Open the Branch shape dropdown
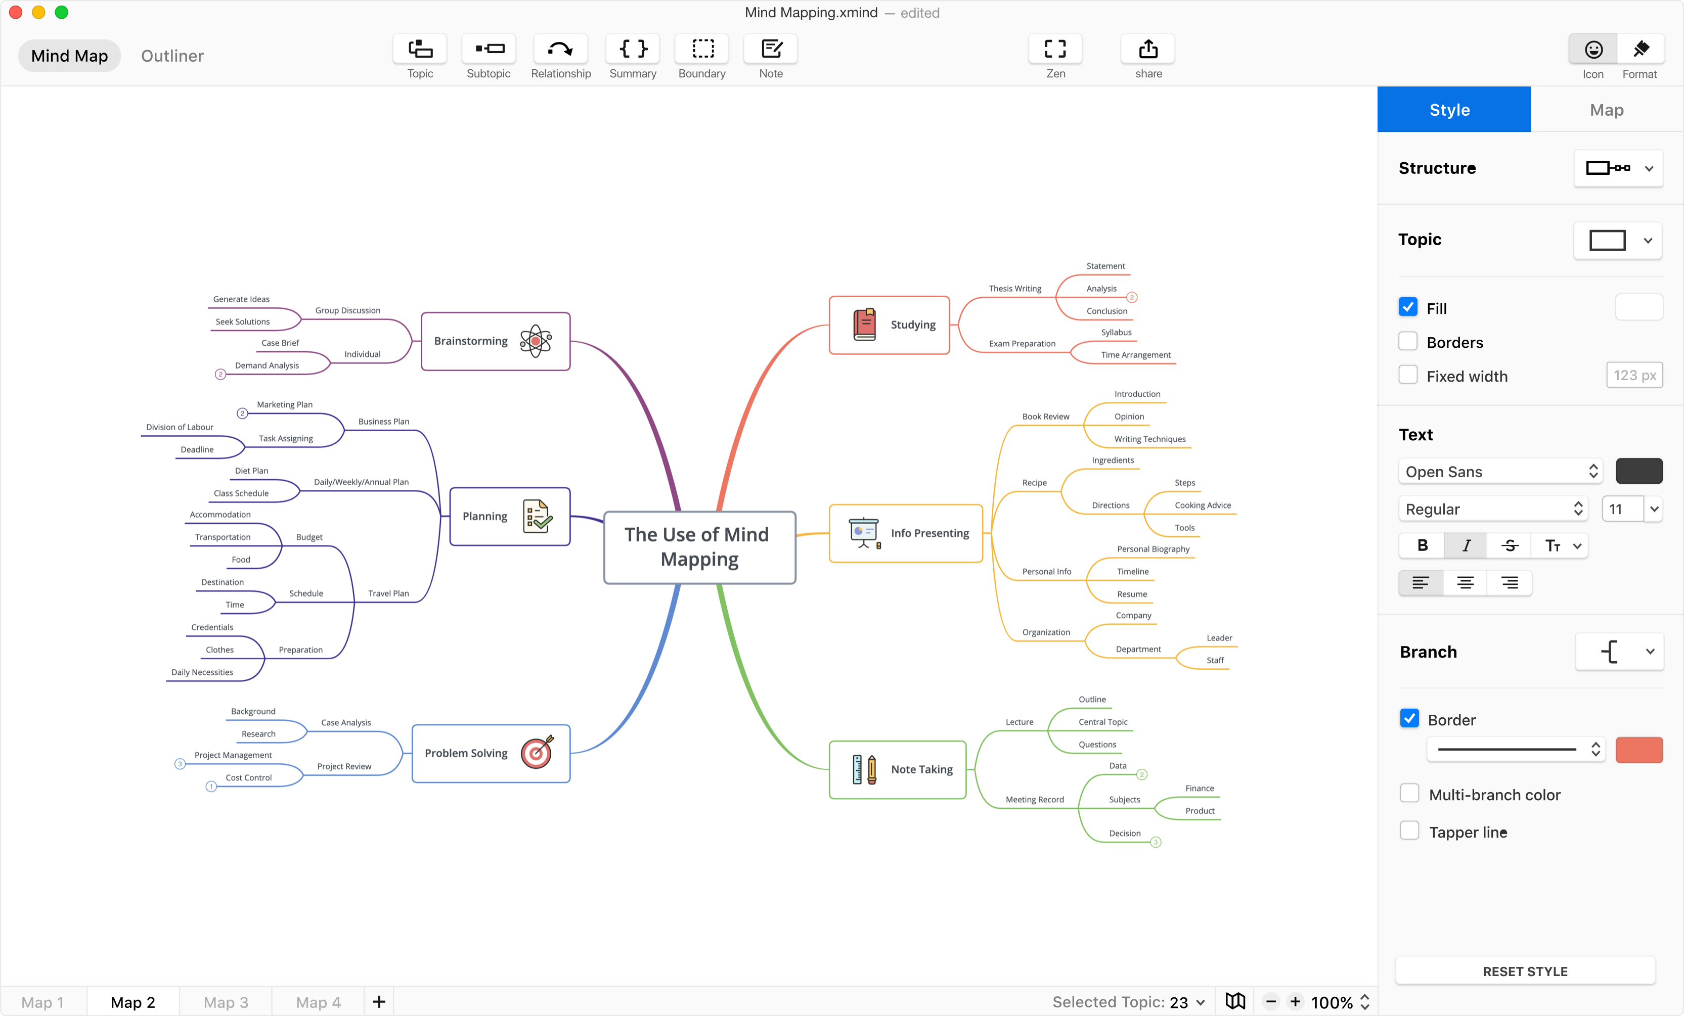The height and width of the screenshot is (1016, 1684). [1618, 651]
